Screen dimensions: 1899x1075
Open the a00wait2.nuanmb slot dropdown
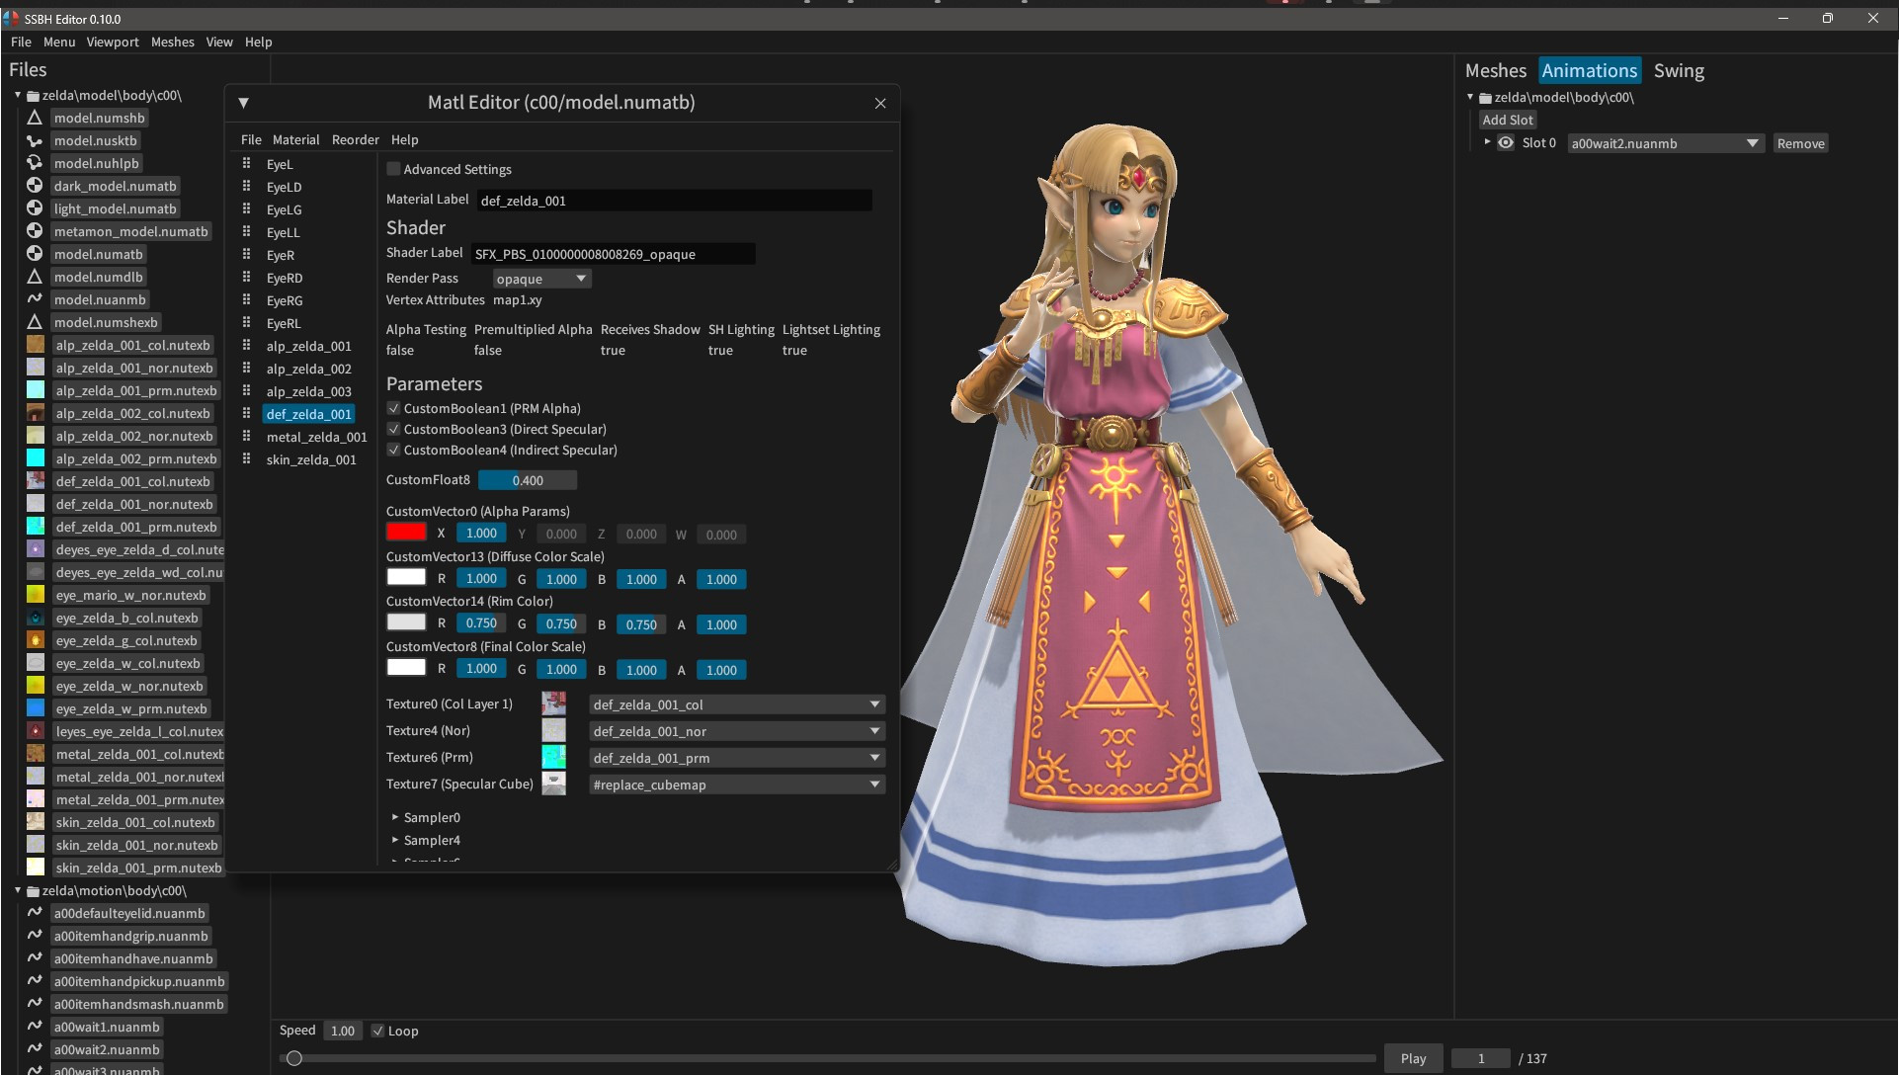(x=1664, y=142)
